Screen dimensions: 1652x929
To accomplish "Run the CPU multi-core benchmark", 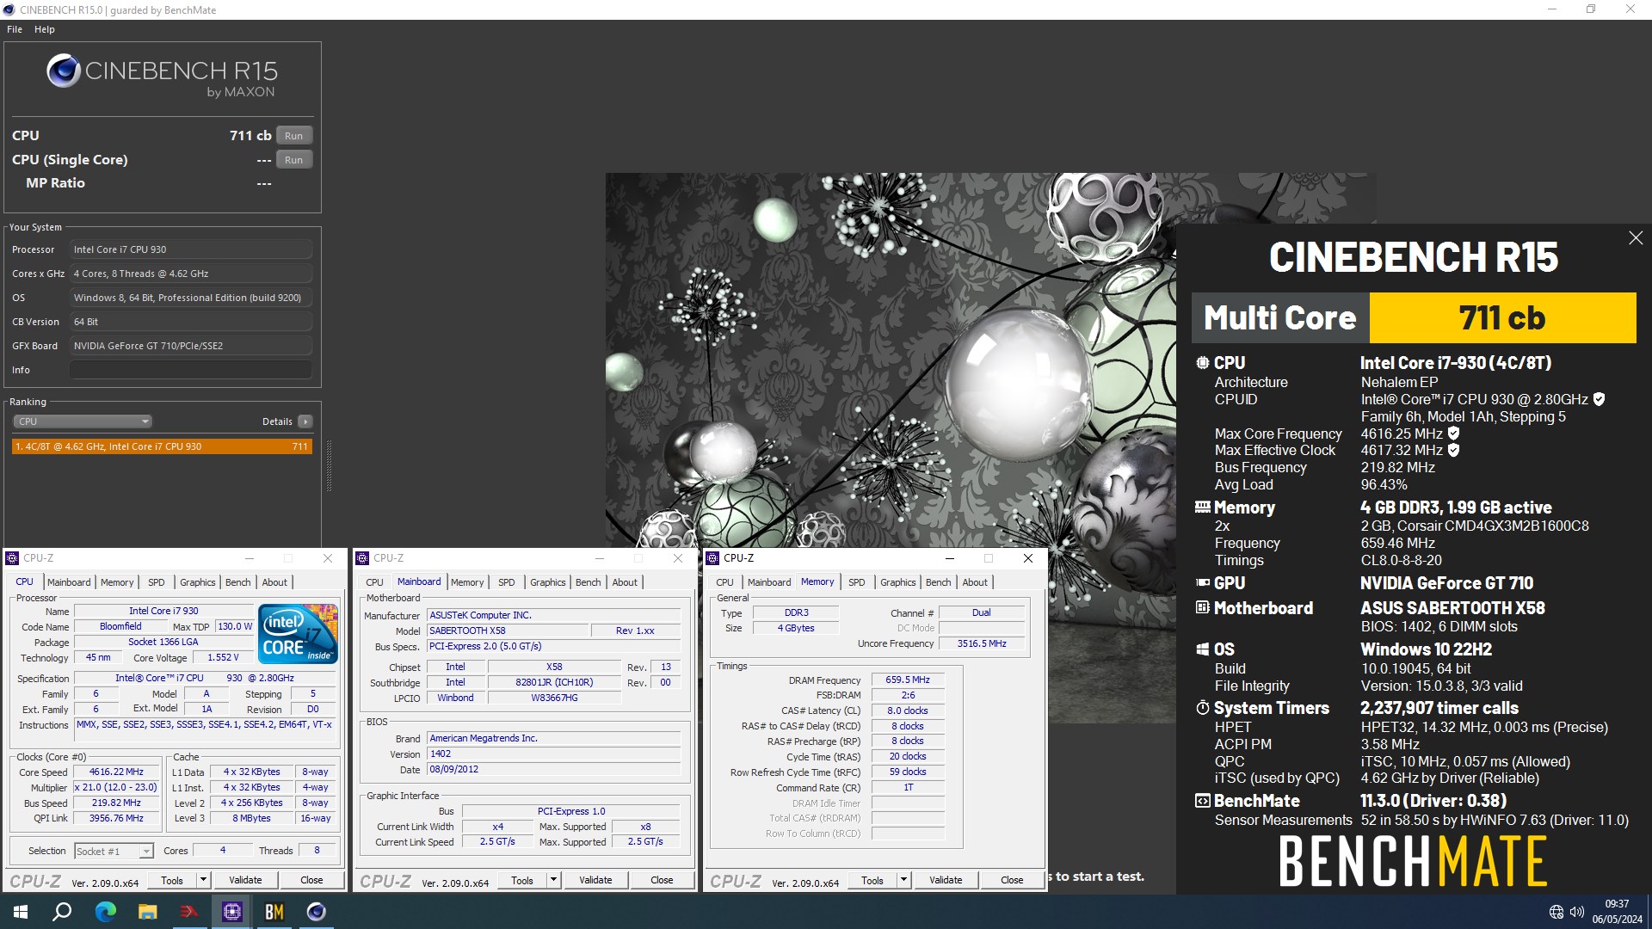I will click(293, 136).
